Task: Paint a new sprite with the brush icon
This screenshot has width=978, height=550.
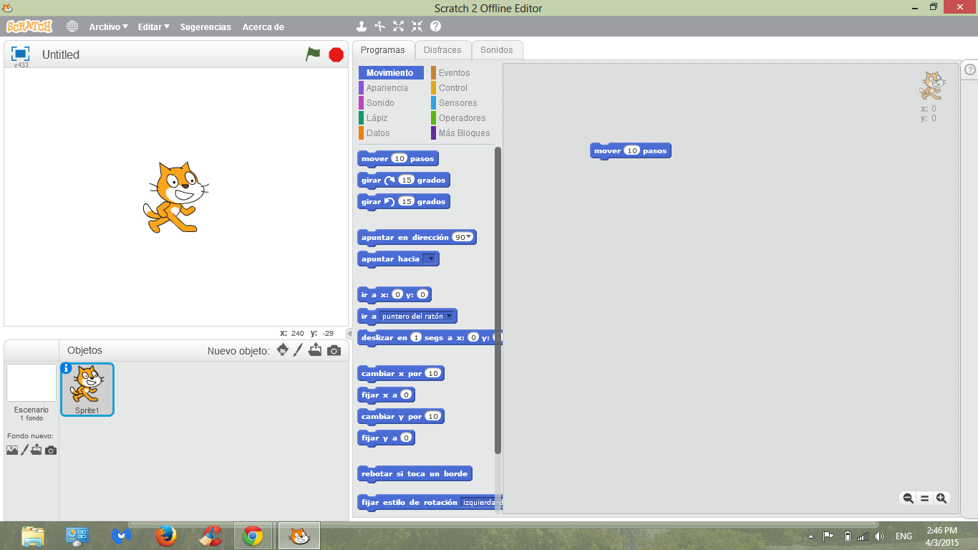Action: [298, 350]
